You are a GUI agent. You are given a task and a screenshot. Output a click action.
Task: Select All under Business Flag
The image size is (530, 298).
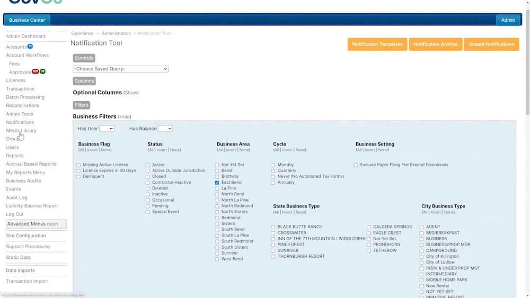tap(81, 150)
